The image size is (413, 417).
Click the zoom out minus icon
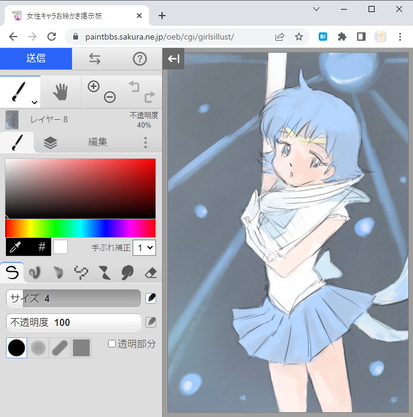point(110,97)
